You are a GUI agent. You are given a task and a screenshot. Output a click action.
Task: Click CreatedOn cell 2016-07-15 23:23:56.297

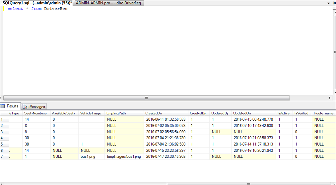pyautogui.click(x=166, y=150)
